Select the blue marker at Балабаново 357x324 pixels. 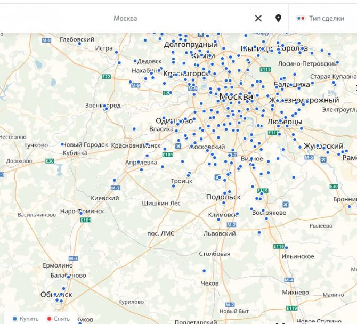[69, 277]
